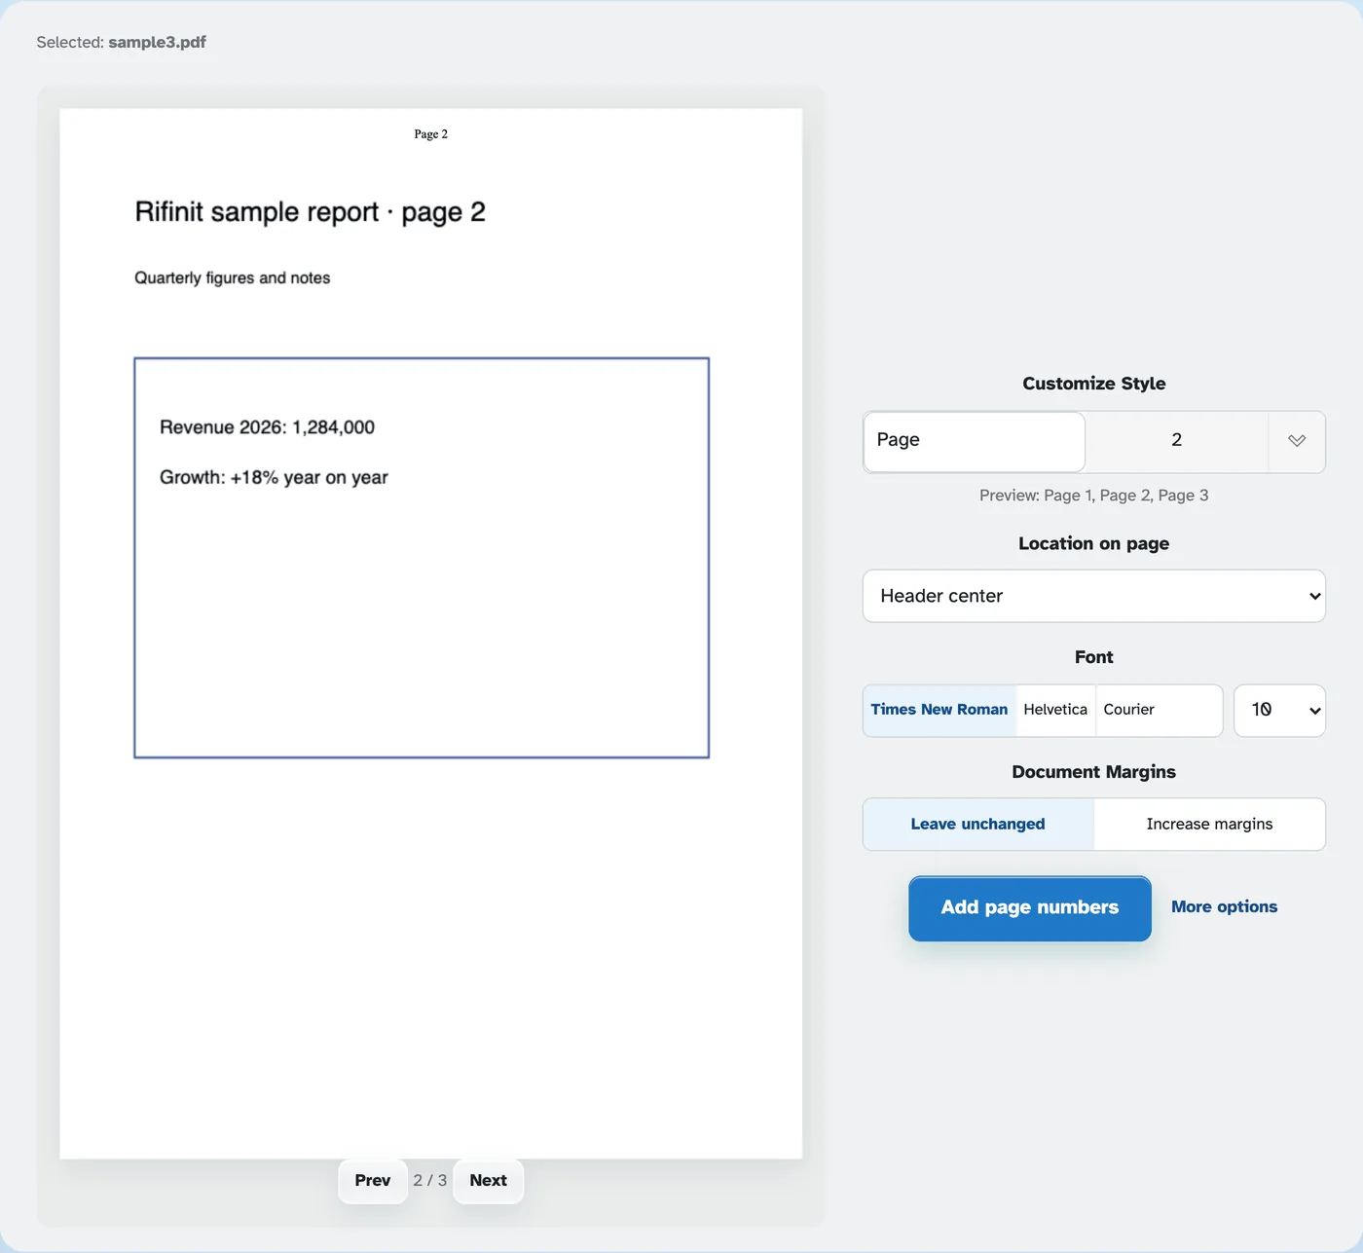
Task: Select Times New Roman font
Action: [x=939, y=710]
